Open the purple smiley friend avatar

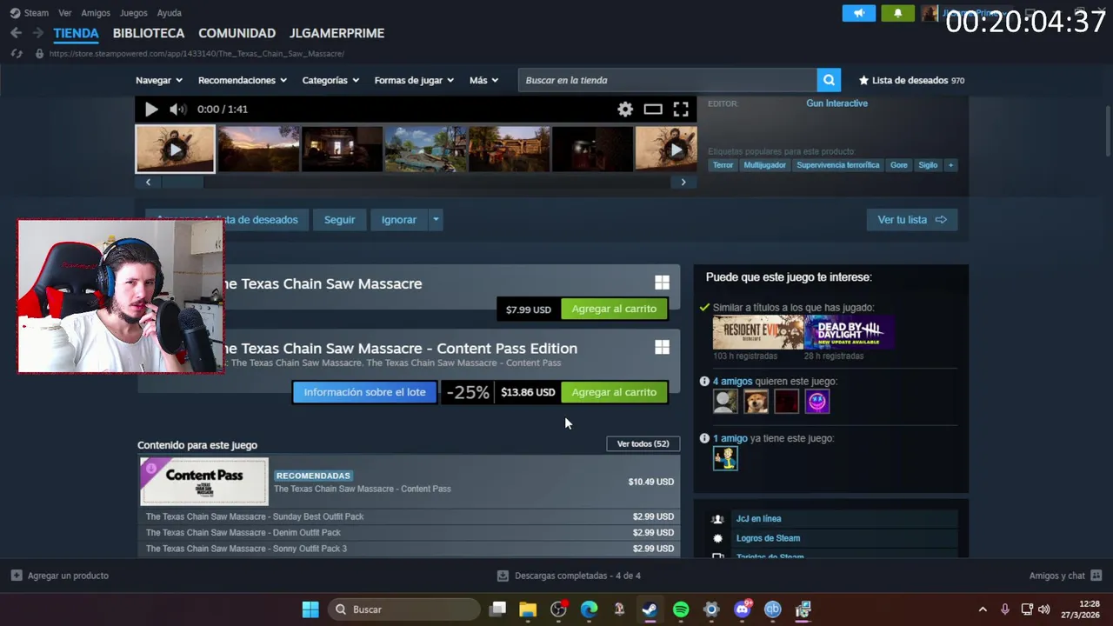pos(817,401)
